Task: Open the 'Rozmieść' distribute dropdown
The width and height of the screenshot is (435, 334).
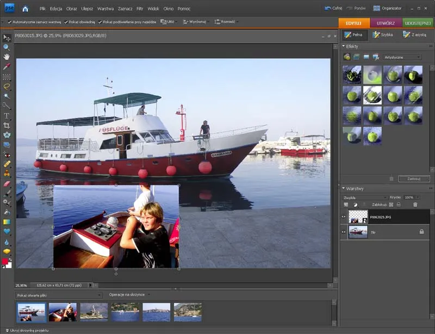Action: click(226, 22)
